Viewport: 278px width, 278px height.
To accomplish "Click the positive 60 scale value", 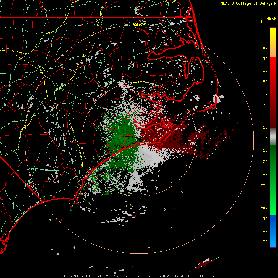I will (x=265, y=70).
